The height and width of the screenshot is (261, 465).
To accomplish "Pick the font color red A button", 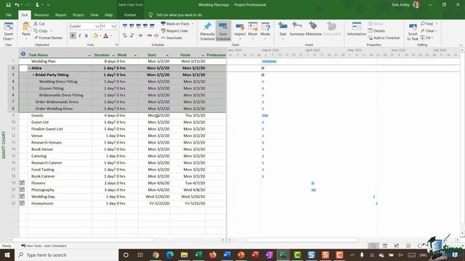I will 106,36.
